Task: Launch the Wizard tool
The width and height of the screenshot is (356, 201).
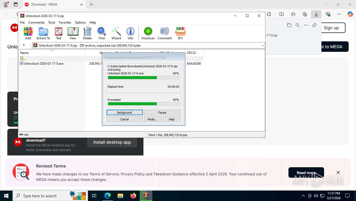Action: pyautogui.click(x=116, y=33)
